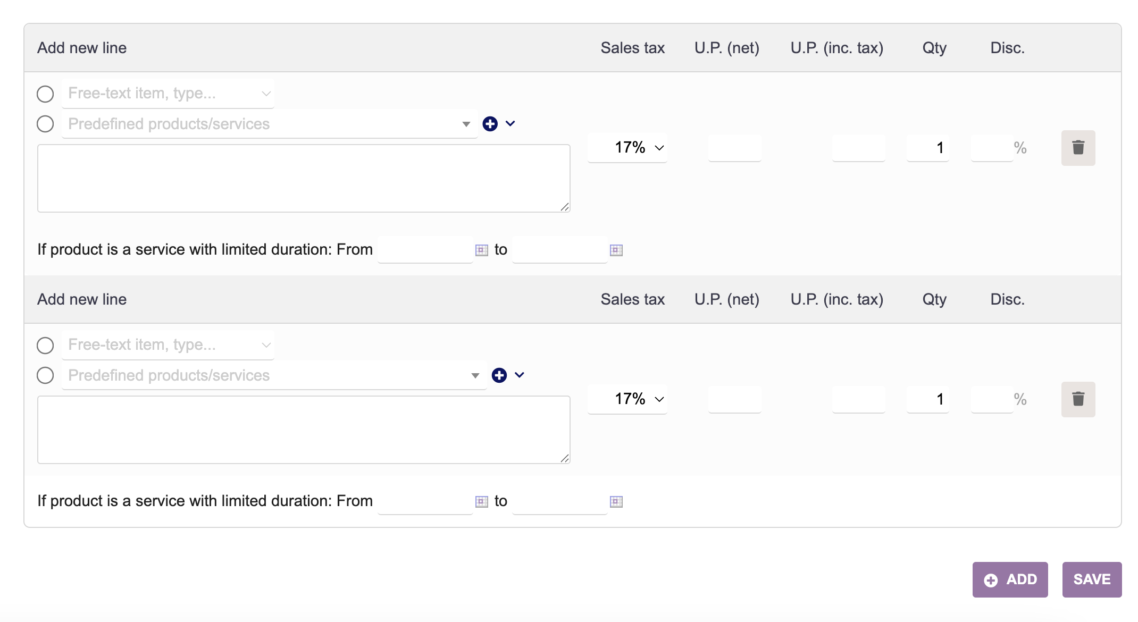Expand the first Free-text item type dropdown
The height and width of the screenshot is (622, 1138).
pos(266,94)
